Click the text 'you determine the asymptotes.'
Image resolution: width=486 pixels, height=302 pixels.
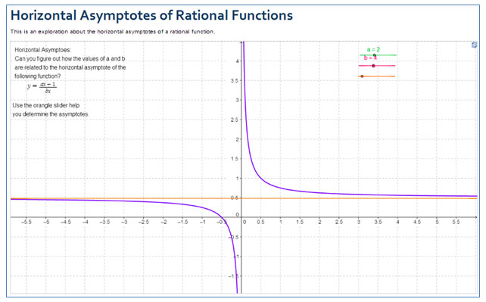pos(51,114)
